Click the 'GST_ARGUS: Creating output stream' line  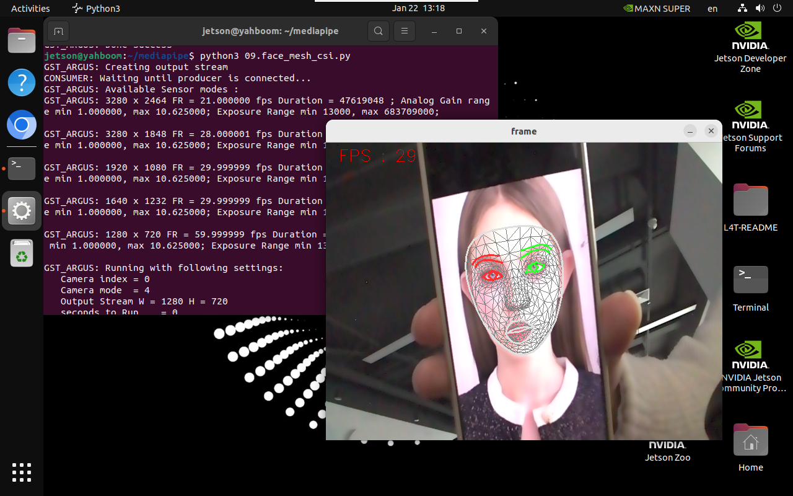point(136,67)
